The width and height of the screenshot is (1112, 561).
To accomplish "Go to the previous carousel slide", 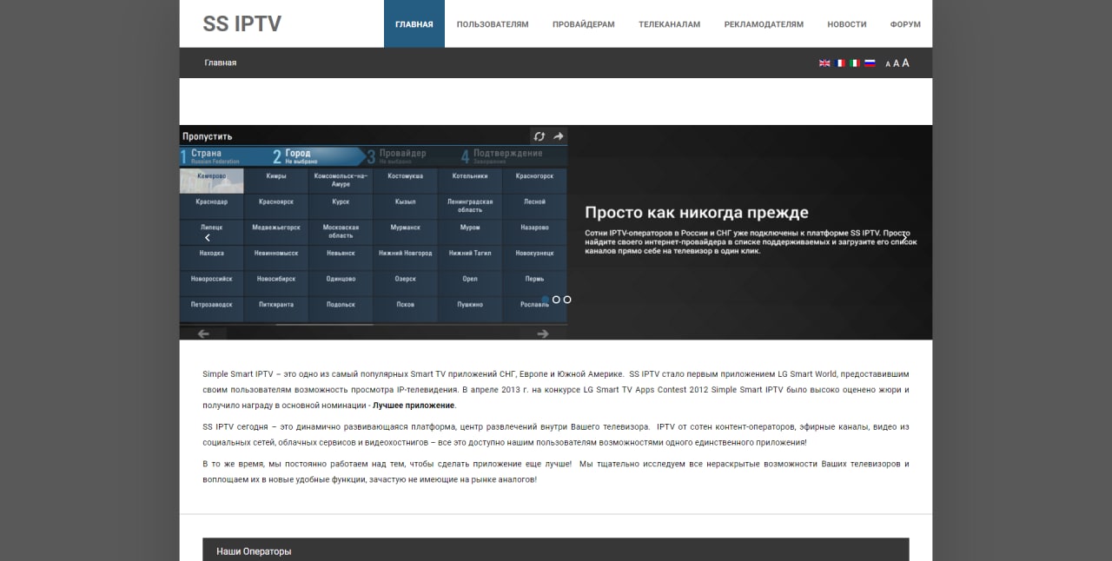I will [x=207, y=238].
